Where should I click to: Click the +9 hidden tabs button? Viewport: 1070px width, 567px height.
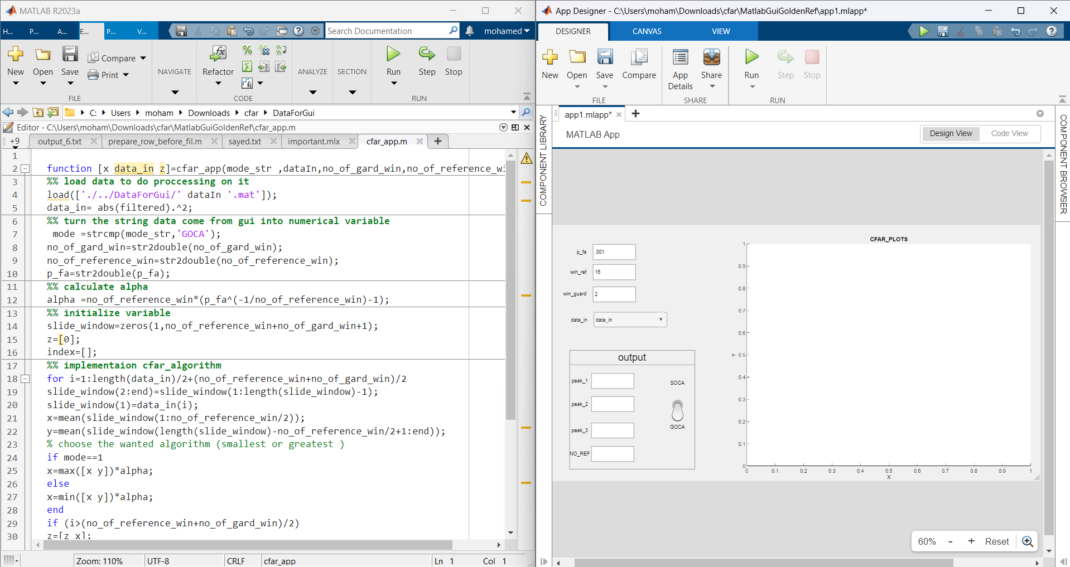click(15, 142)
